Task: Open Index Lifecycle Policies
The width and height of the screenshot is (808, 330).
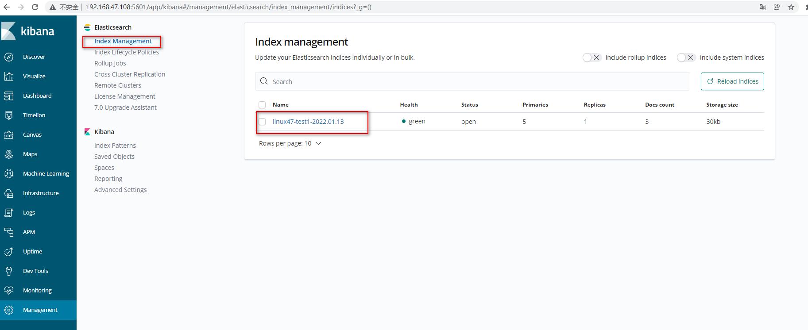Action: pyautogui.click(x=127, y=52)
